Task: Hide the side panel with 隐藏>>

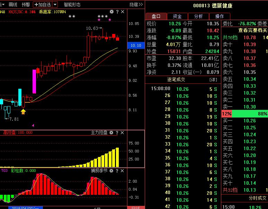Action: pyautogui.click(x=136, y=5)
